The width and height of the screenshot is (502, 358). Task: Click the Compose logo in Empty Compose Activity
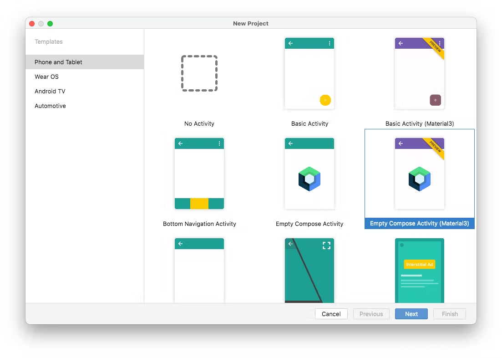click(x=309, y=179)
